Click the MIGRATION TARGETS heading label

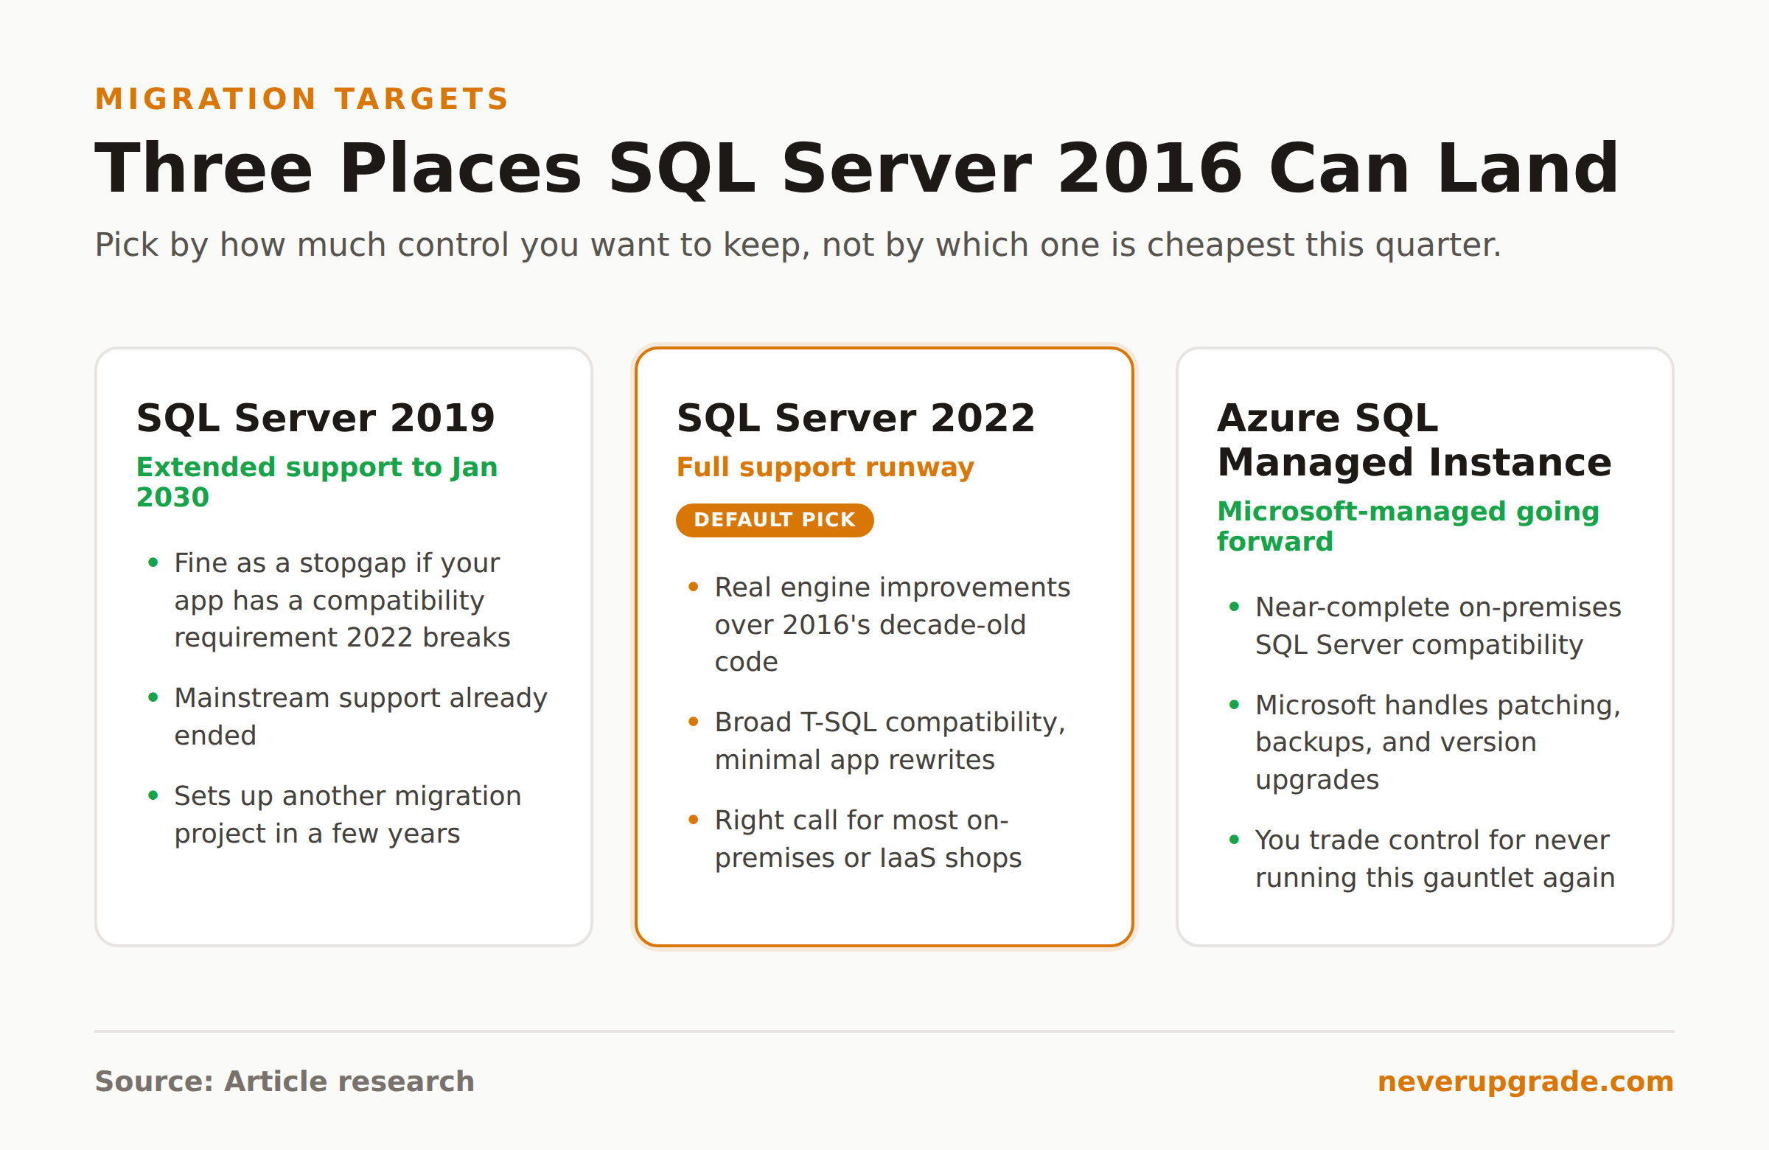(x=301, y=99)
